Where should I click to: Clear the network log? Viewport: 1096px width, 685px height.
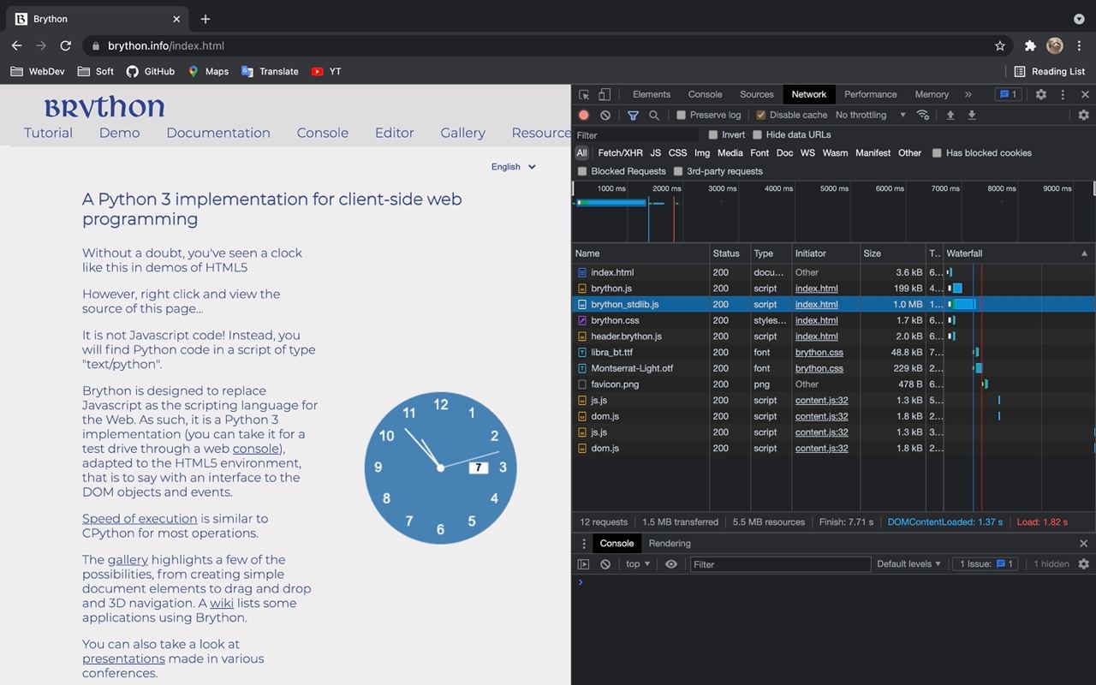[x=605, y=115]
